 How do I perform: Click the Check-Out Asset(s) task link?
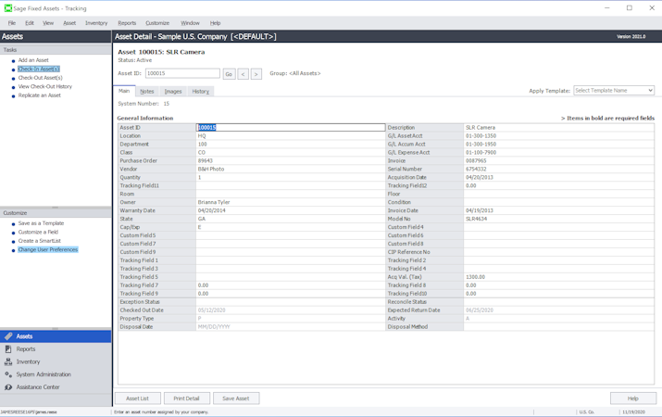(41, 78)
